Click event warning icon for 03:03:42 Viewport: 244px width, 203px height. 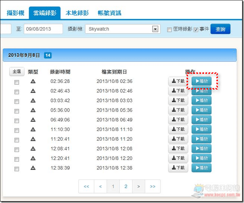pyautogui.click(x=33, y=100)
